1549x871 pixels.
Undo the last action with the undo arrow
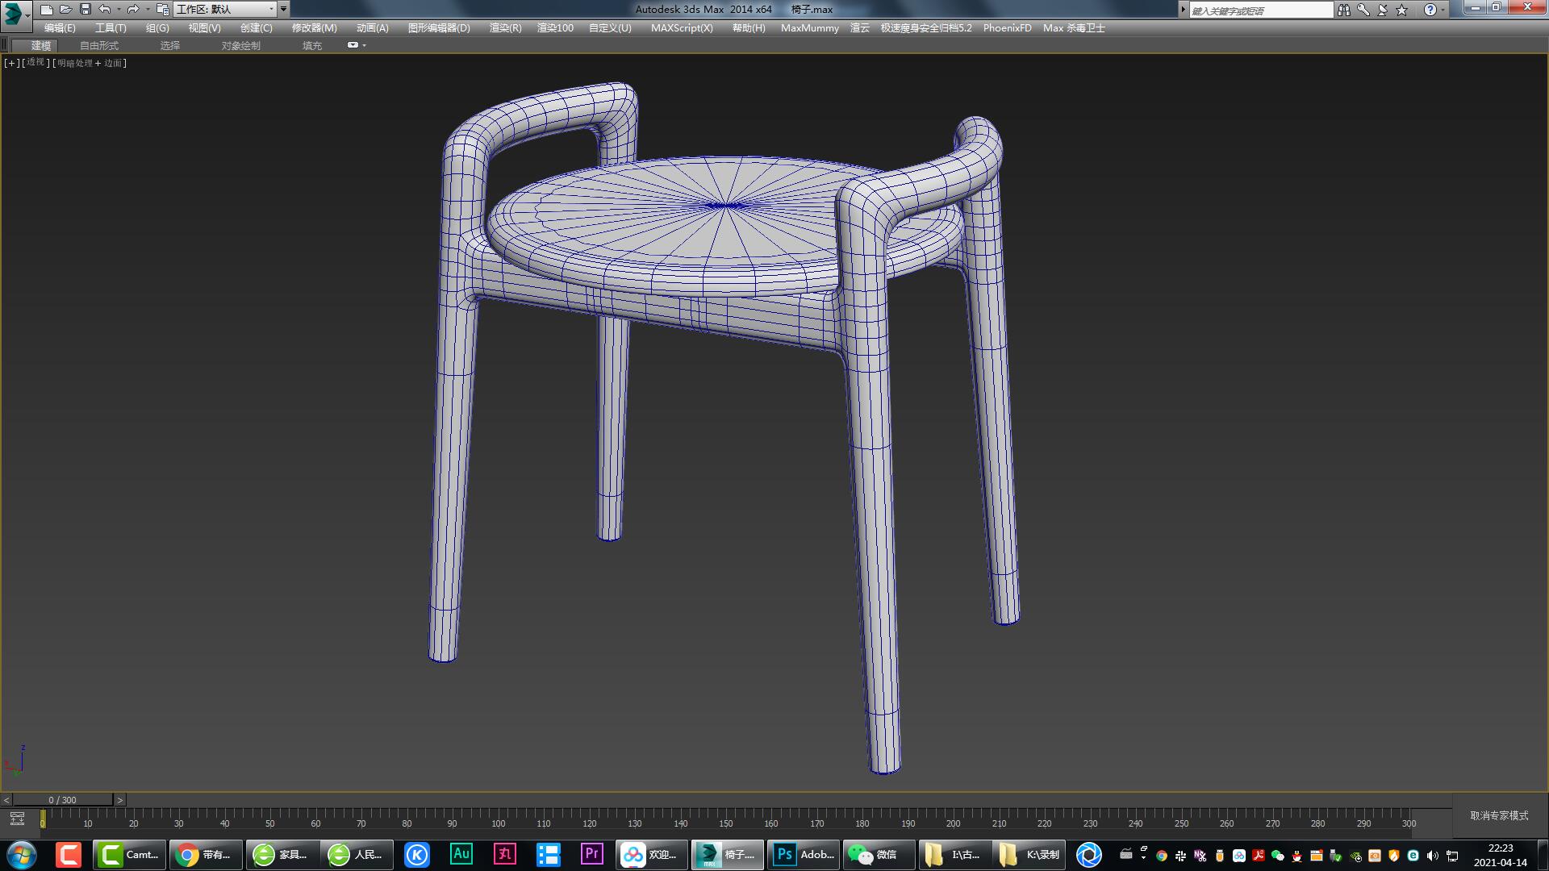coord(102,9)
